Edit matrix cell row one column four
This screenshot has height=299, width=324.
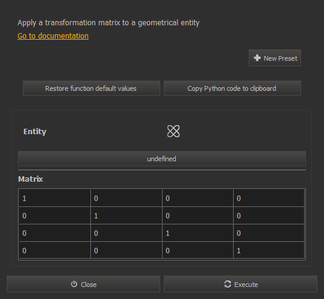pos(269,198)
